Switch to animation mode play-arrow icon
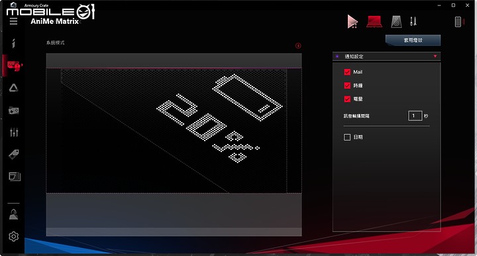Image resolution: width=477 pixels, height=256 pixels. click(352, 22)
